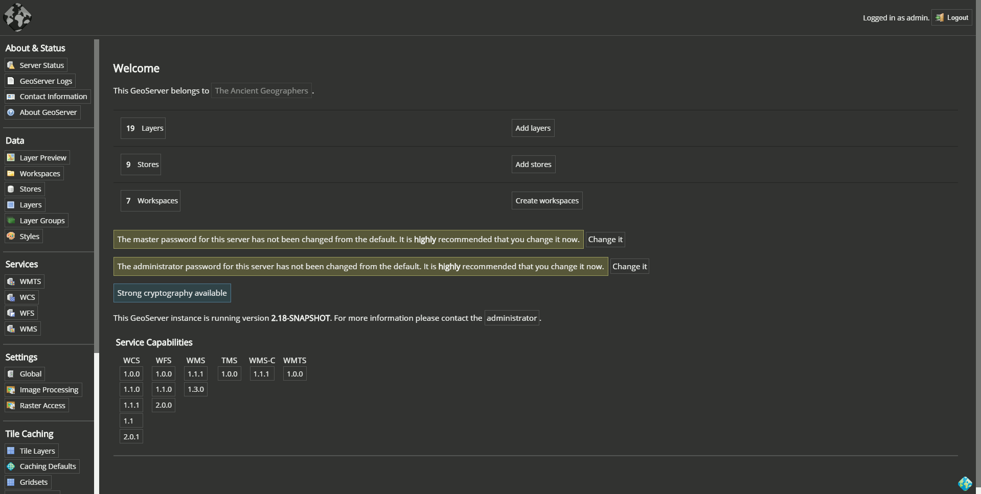
Task: Open the administrator contact link
Action: point(512,318)
